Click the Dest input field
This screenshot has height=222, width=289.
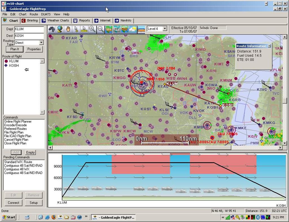(x=29, y=36)
